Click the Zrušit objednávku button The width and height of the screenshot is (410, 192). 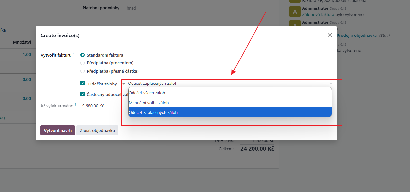click(x=97, y=131)
